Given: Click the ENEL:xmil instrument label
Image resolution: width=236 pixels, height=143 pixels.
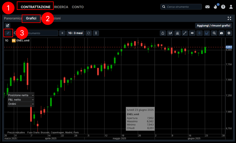Looking at the screenshot, I should click(23, 41).
